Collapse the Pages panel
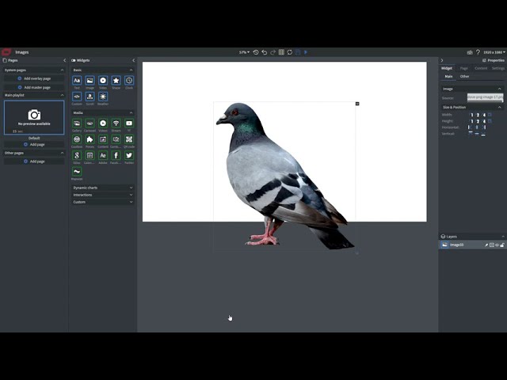 [64, 60]
